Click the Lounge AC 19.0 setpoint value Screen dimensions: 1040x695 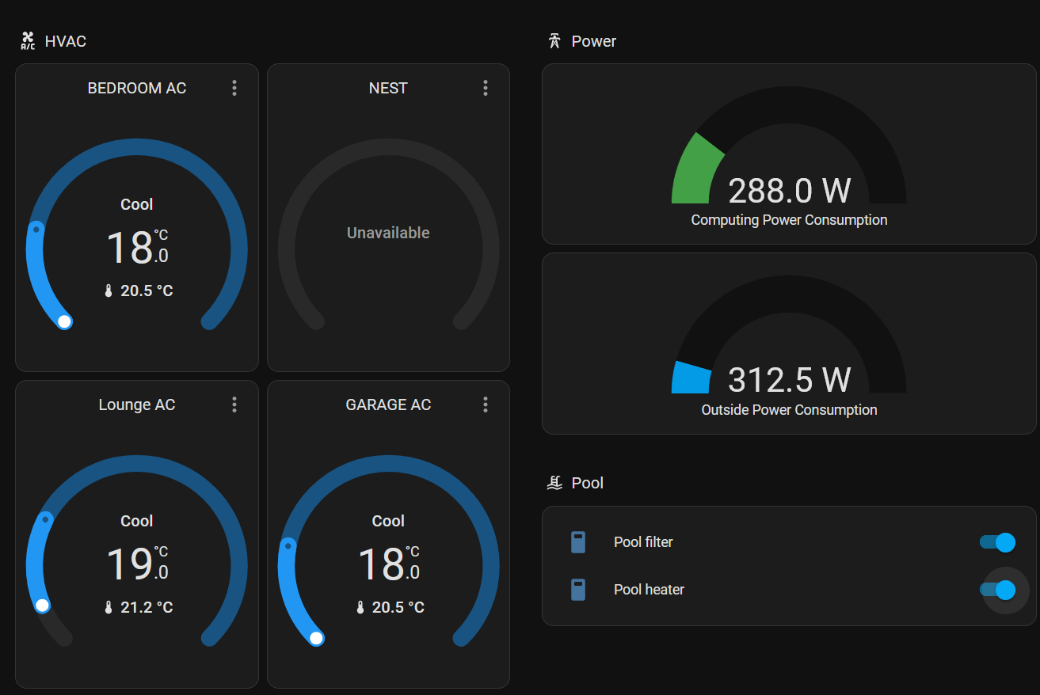pyautogui.click(x=137, y=563)
